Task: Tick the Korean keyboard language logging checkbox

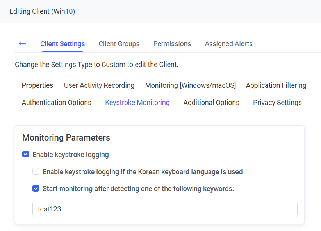Action: [x=36, y=171]
